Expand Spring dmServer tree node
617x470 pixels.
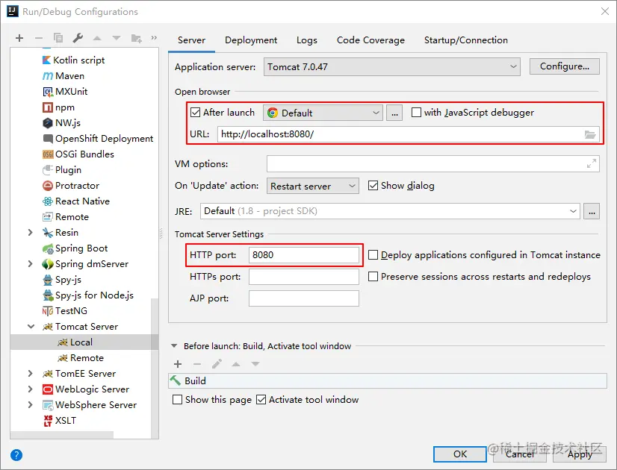pos(31,264)
